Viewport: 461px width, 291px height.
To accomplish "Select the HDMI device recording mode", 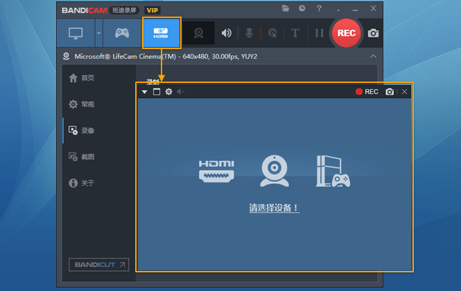I will [162, 32].
